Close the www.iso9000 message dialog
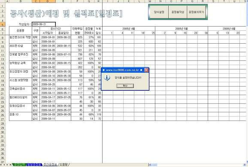 146,70
